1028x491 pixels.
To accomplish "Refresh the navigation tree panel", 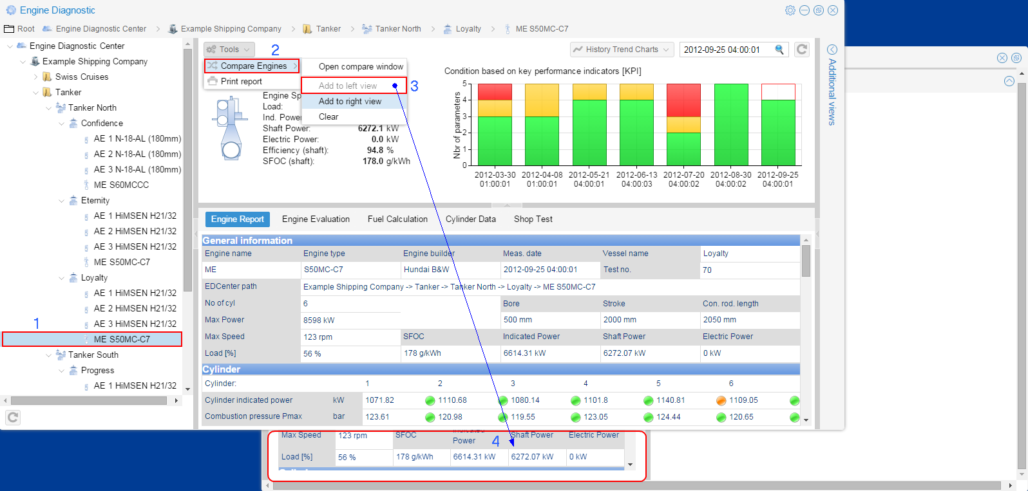I will (13, 418).
